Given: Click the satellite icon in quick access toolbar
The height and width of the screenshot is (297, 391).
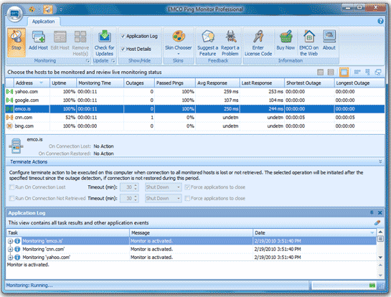Looking at the screenshot, I should (x=47, y=9).
